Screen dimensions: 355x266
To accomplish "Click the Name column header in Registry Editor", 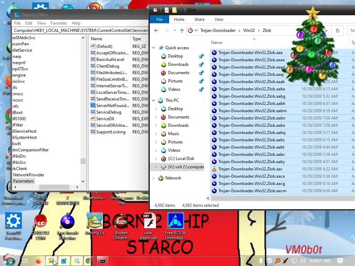I will [96, 39].
